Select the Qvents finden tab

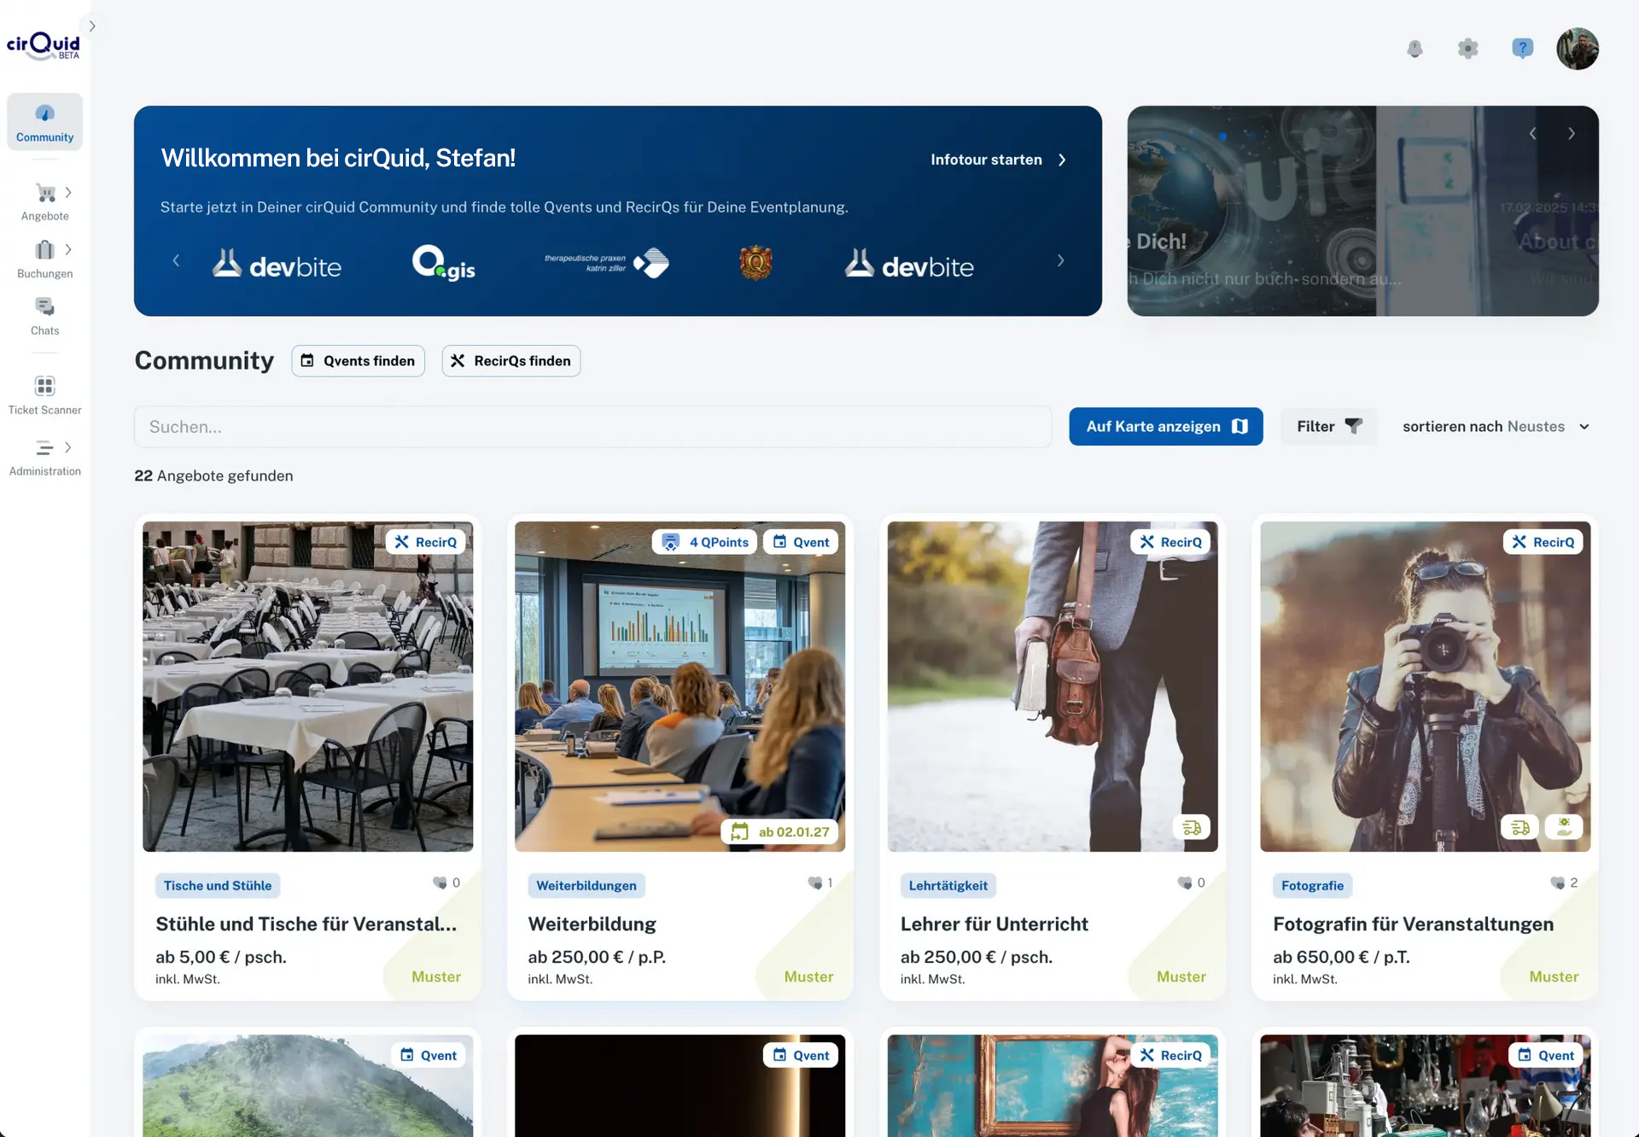(x=358, y=361)
